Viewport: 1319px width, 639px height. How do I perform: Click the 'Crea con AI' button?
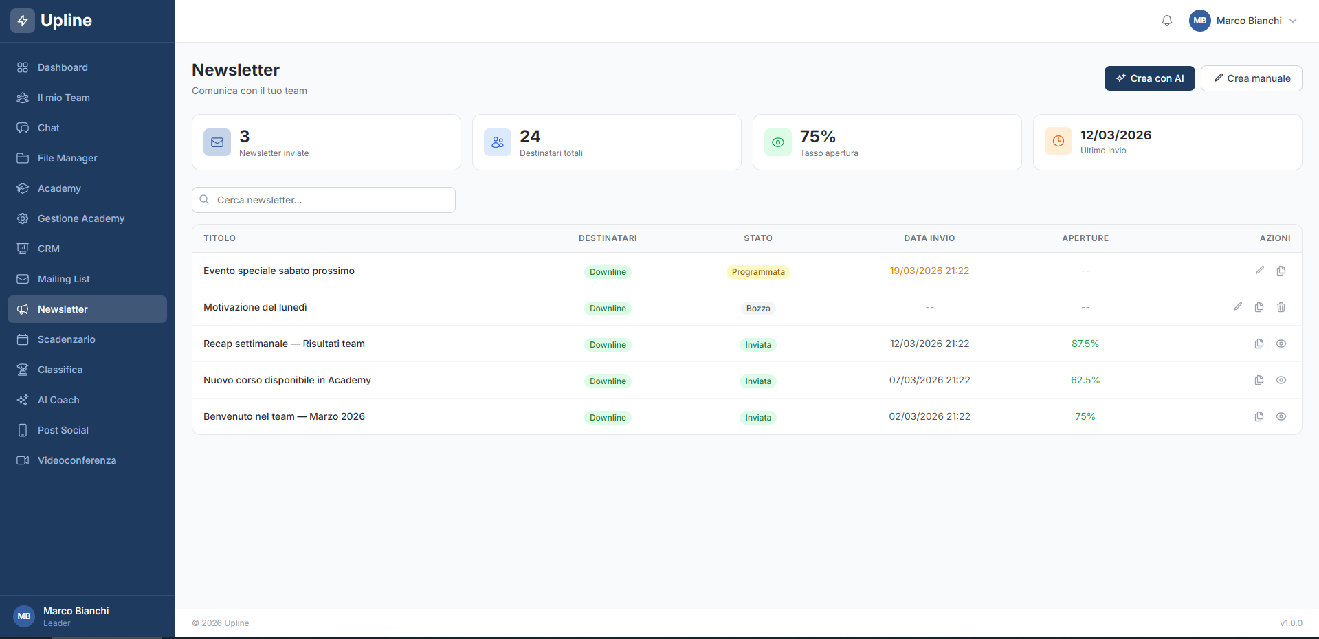click(1149, 78)
